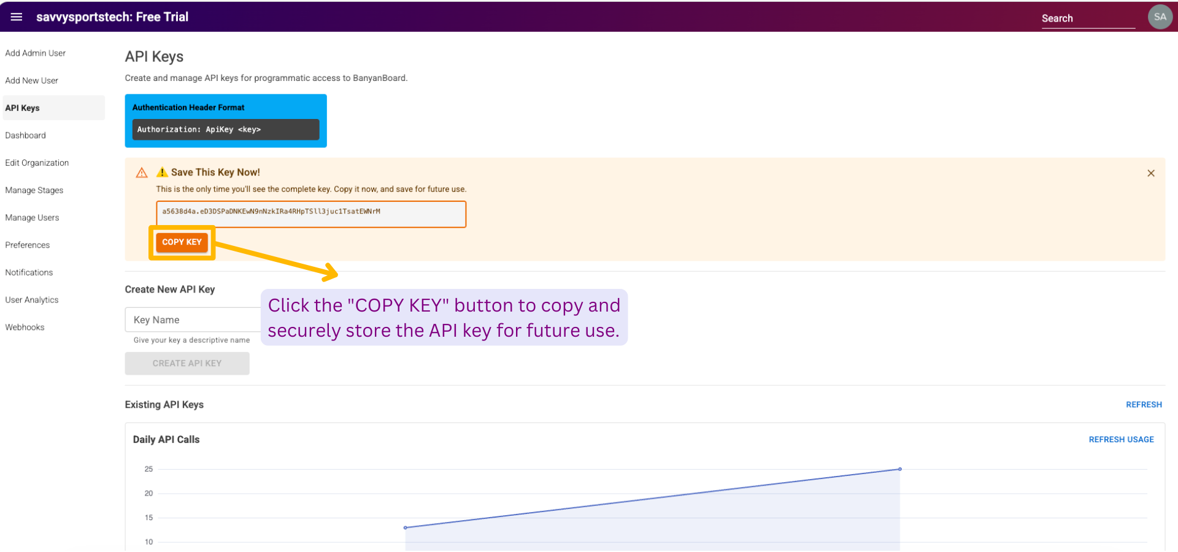Select API Keys in the sidebar
The width and height of the screenshot is (1178, 552).
pyautogui.click(x=23, y=108)
